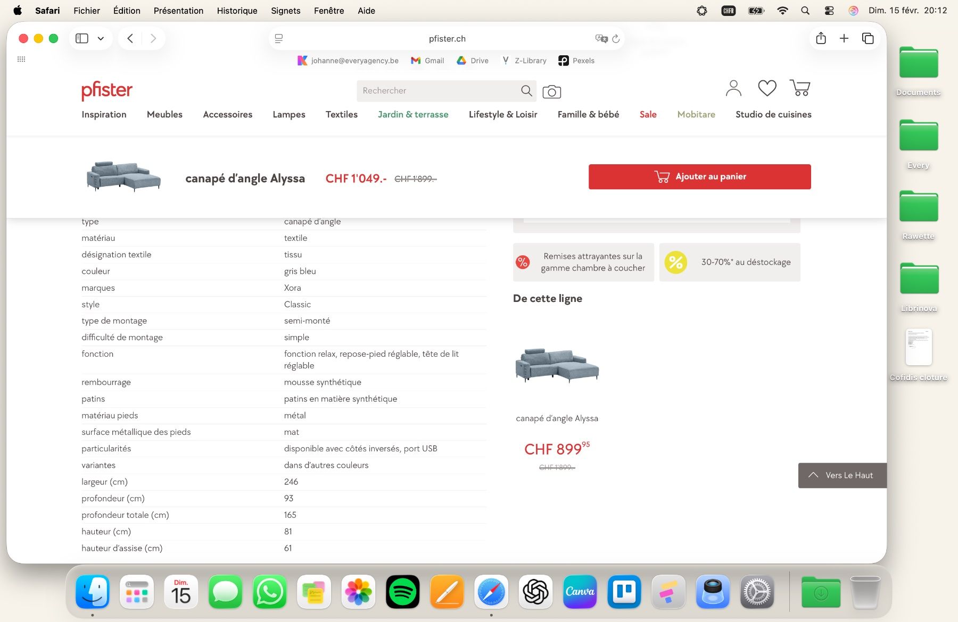Go back to the previous page

point(130,38)
